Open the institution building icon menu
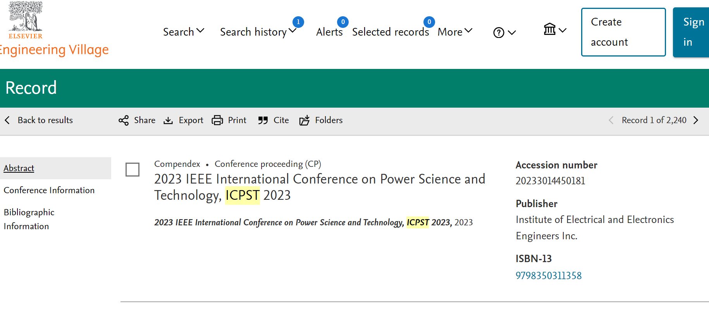709x314 pixels. coord(549,29)
